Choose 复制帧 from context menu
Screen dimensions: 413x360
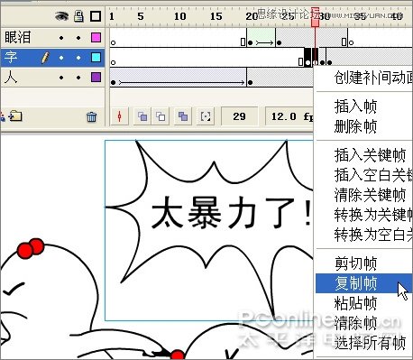[x=363, y=283]
